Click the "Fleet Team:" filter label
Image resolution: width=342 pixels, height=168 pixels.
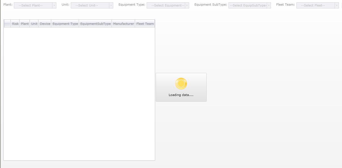[x=285, y=5]
